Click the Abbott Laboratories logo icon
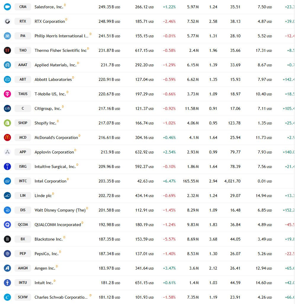The image size is (295, 304). click(x=7, y=79)
